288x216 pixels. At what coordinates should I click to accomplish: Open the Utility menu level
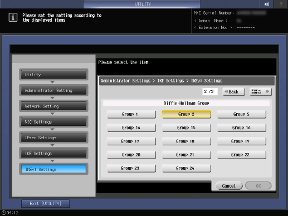(53, 75)
